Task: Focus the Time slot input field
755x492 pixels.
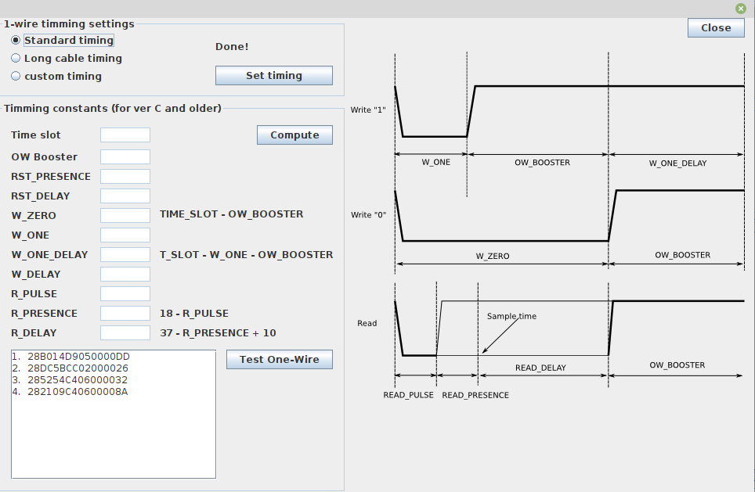Action: coord(125,135)
